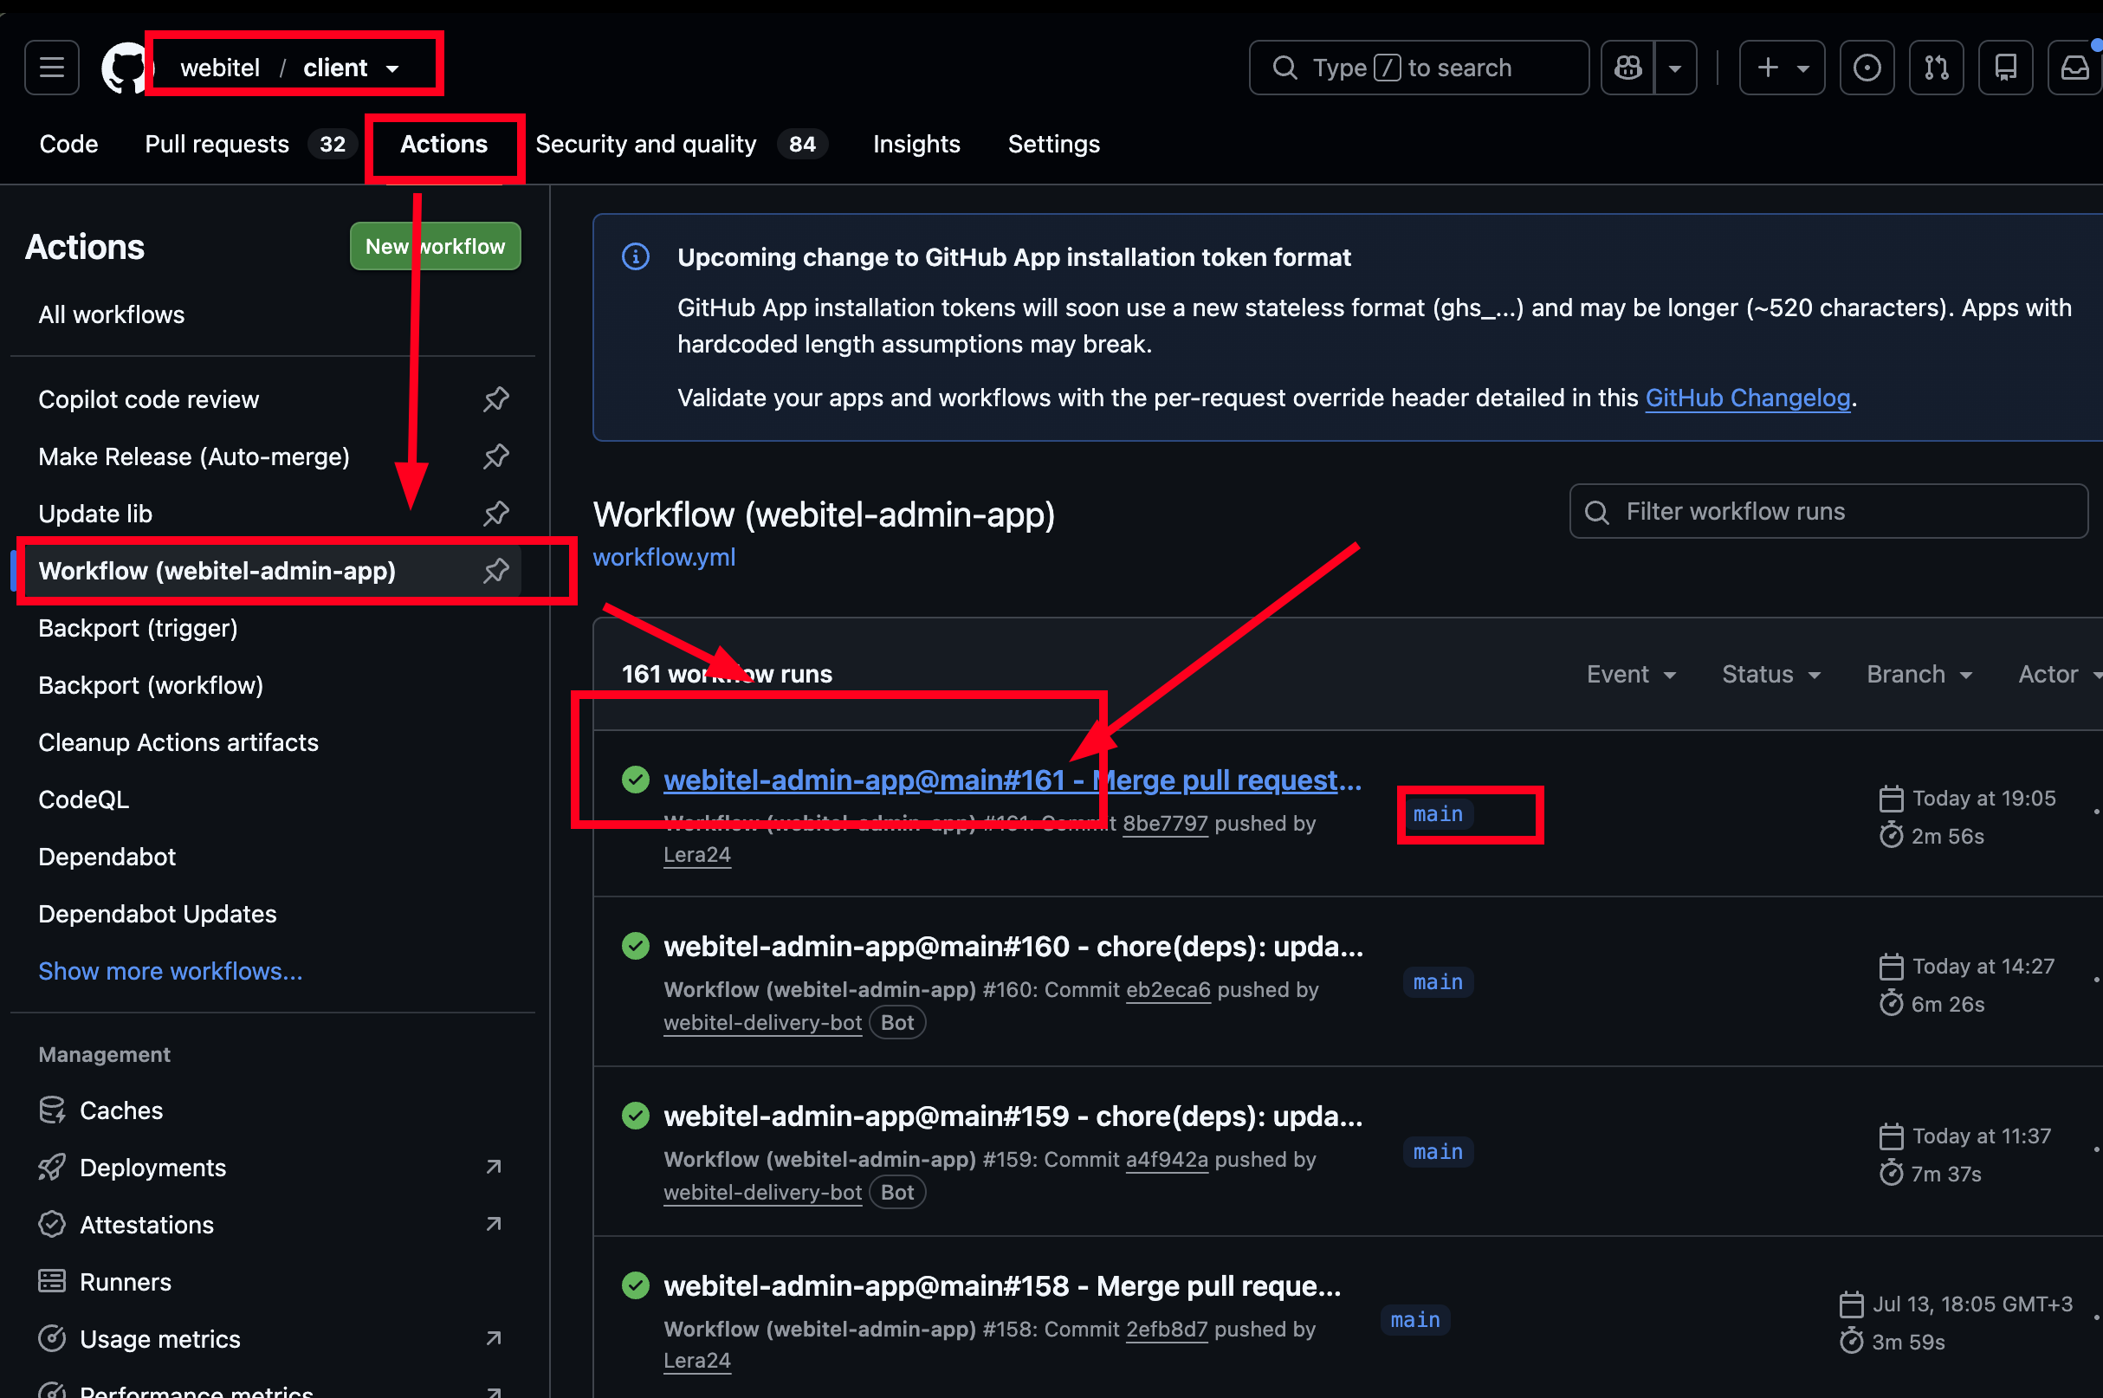This screenshot has height=1398, width=2103.
Task: Open Attestations external link arrow
Action: [x=493, y=1224]
